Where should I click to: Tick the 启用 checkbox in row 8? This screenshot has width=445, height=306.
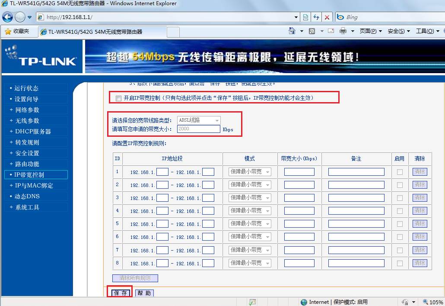[x=400, y=263]
